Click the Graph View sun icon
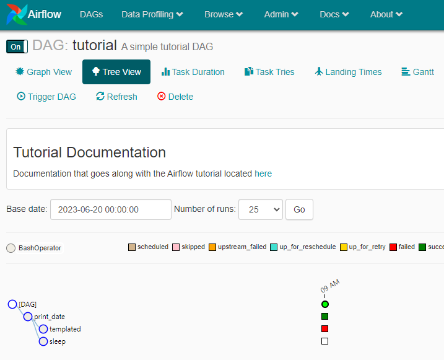Image resolution: width=444 pixels, height=360 pixels. [20, 71]
